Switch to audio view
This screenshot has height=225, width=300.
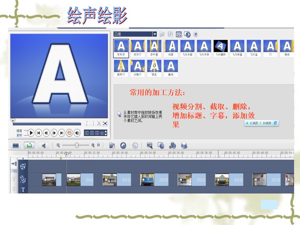[x=44, y=146]
